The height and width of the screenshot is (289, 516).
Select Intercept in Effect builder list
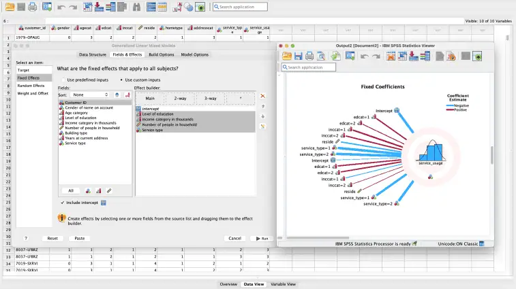click(x=196, y=108)
